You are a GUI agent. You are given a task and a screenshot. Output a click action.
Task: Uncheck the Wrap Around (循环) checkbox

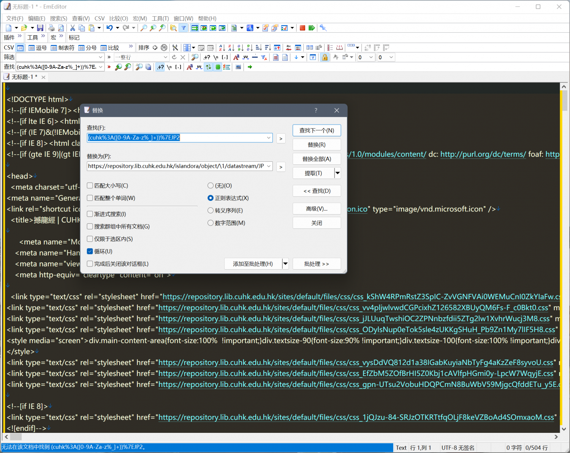pyautogui.click(x=90, y=251)
